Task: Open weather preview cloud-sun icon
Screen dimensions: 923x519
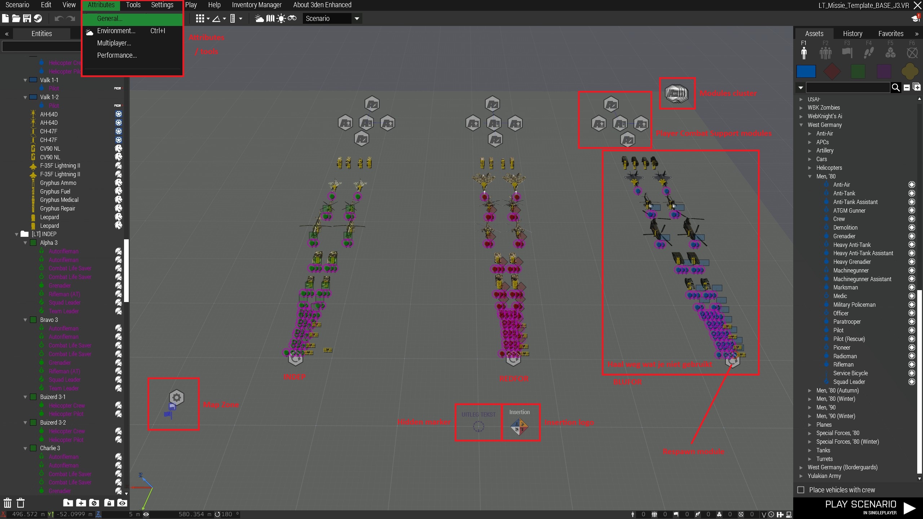Action: point(259,18)
